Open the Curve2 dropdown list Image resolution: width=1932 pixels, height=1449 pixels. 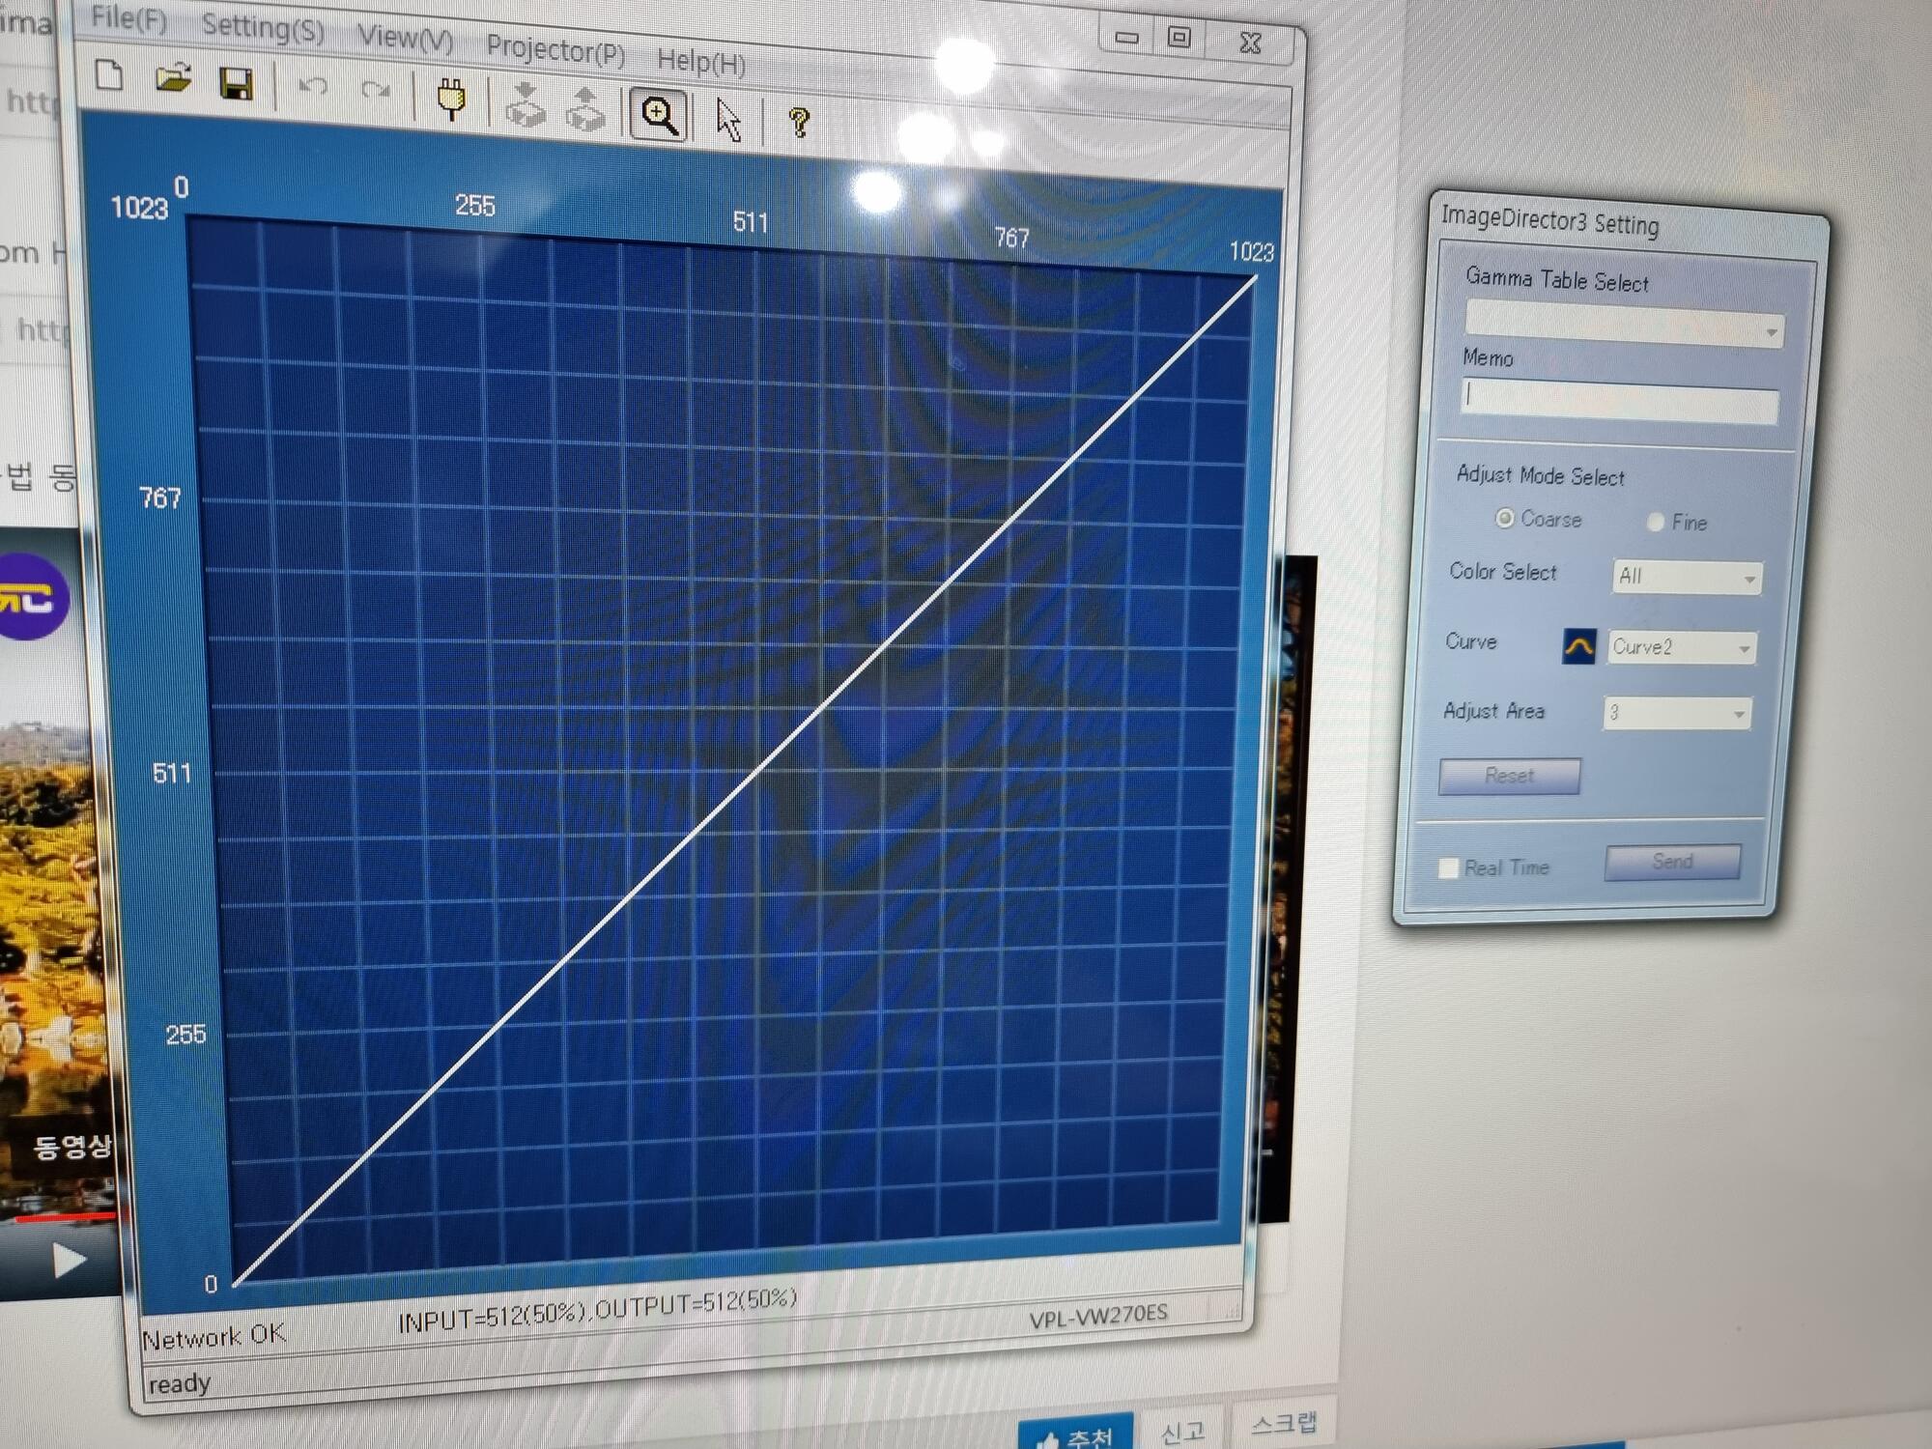1744,649
